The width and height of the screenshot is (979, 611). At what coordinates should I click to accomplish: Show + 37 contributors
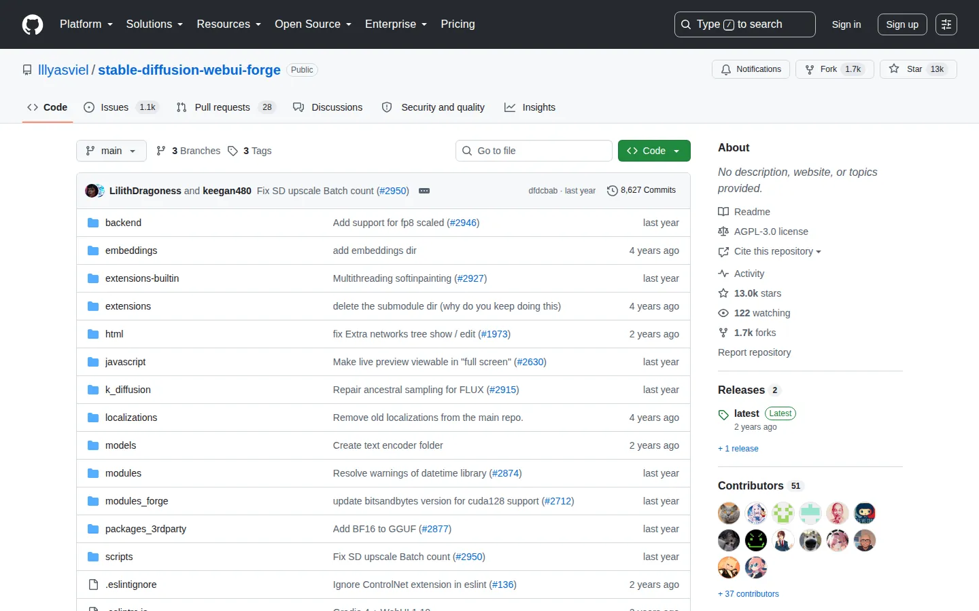click(x=749, y=594)
